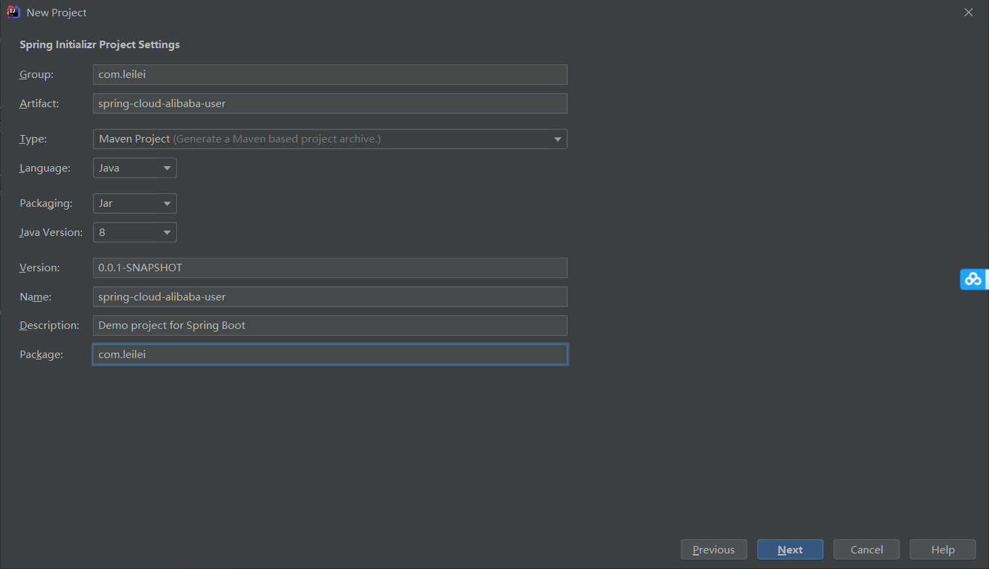Click the Version label
Image resolution: width=989 pixels, height=569 pixels.
pyautogui.click(x=39, y=268)
